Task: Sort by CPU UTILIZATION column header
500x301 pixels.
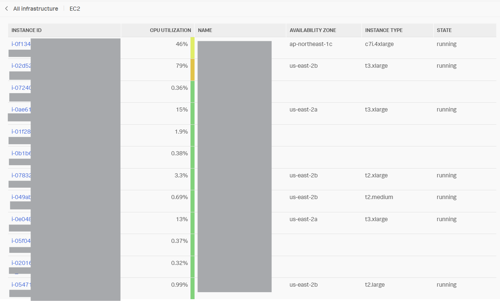Action: tap(171, 30)
